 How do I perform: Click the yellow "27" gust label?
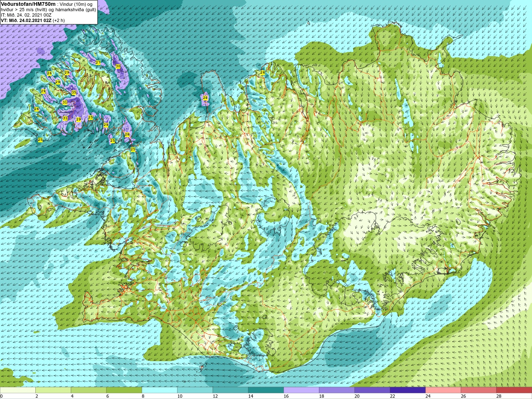point(98,63)
